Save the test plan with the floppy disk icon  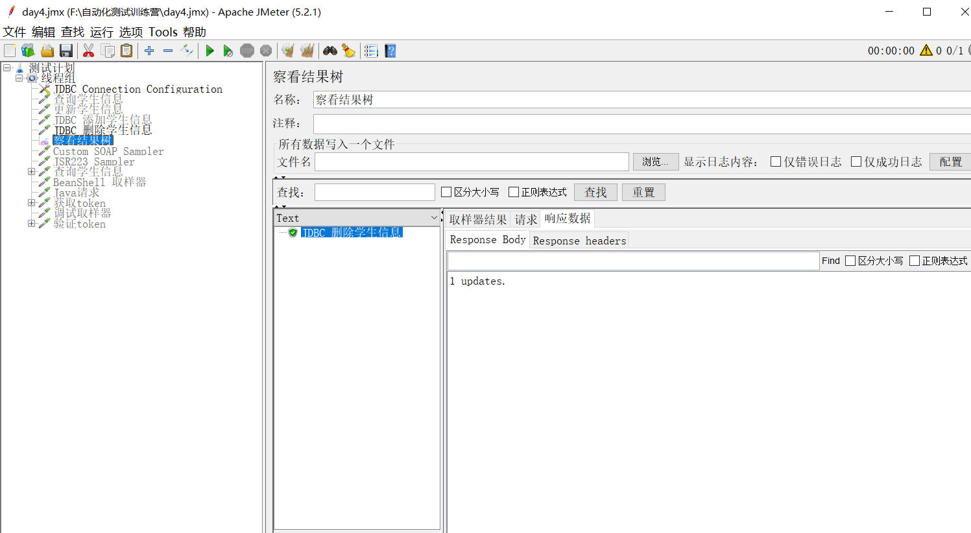[x=66, y=51]
